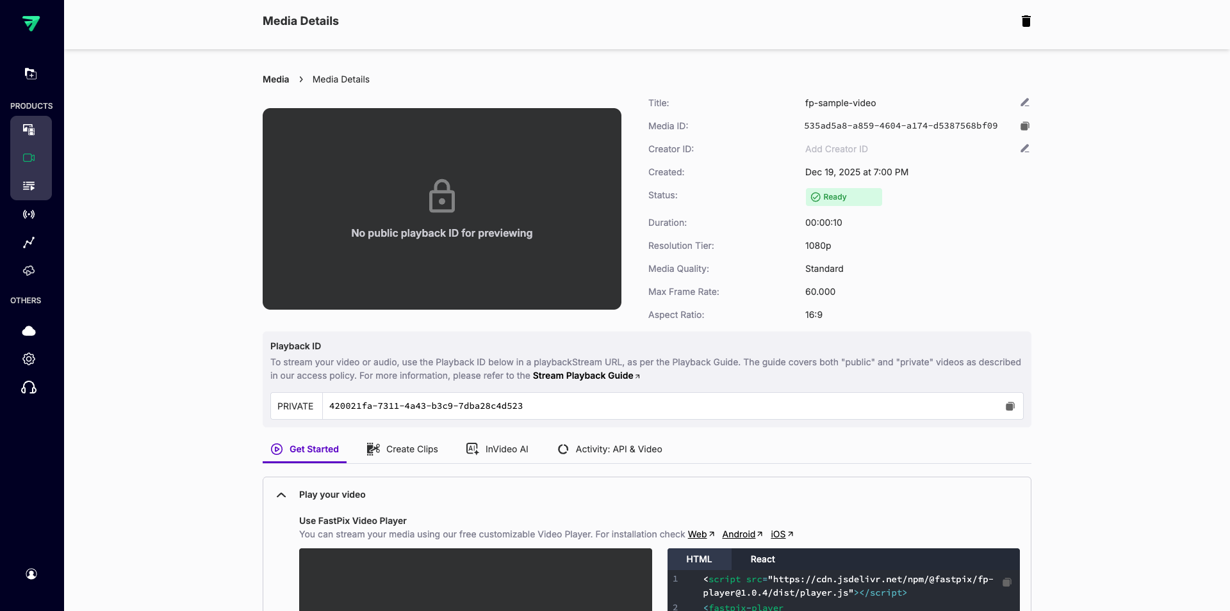Open the Activity: API & Video tab
Image resolution: width=1230 pixels, height=611 pixels.
pyautogui.click(x=619, y=448)
